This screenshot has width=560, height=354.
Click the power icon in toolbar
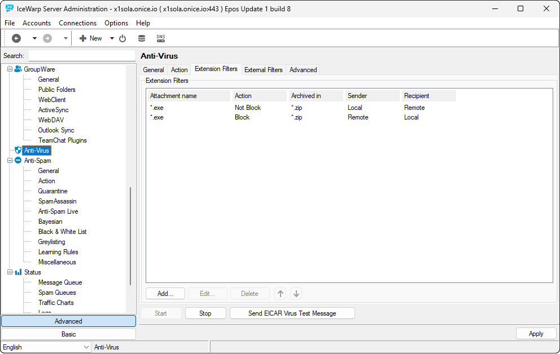coord(123,38)
